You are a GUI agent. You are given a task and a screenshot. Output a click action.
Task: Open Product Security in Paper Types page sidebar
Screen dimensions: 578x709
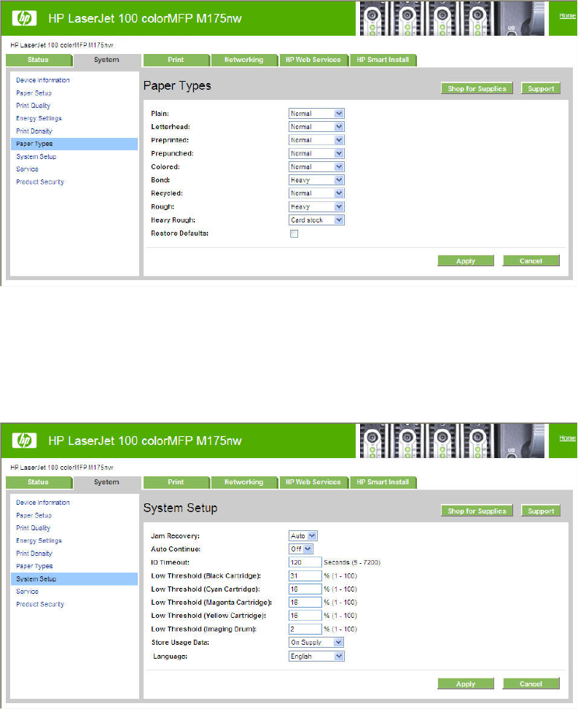40,182
